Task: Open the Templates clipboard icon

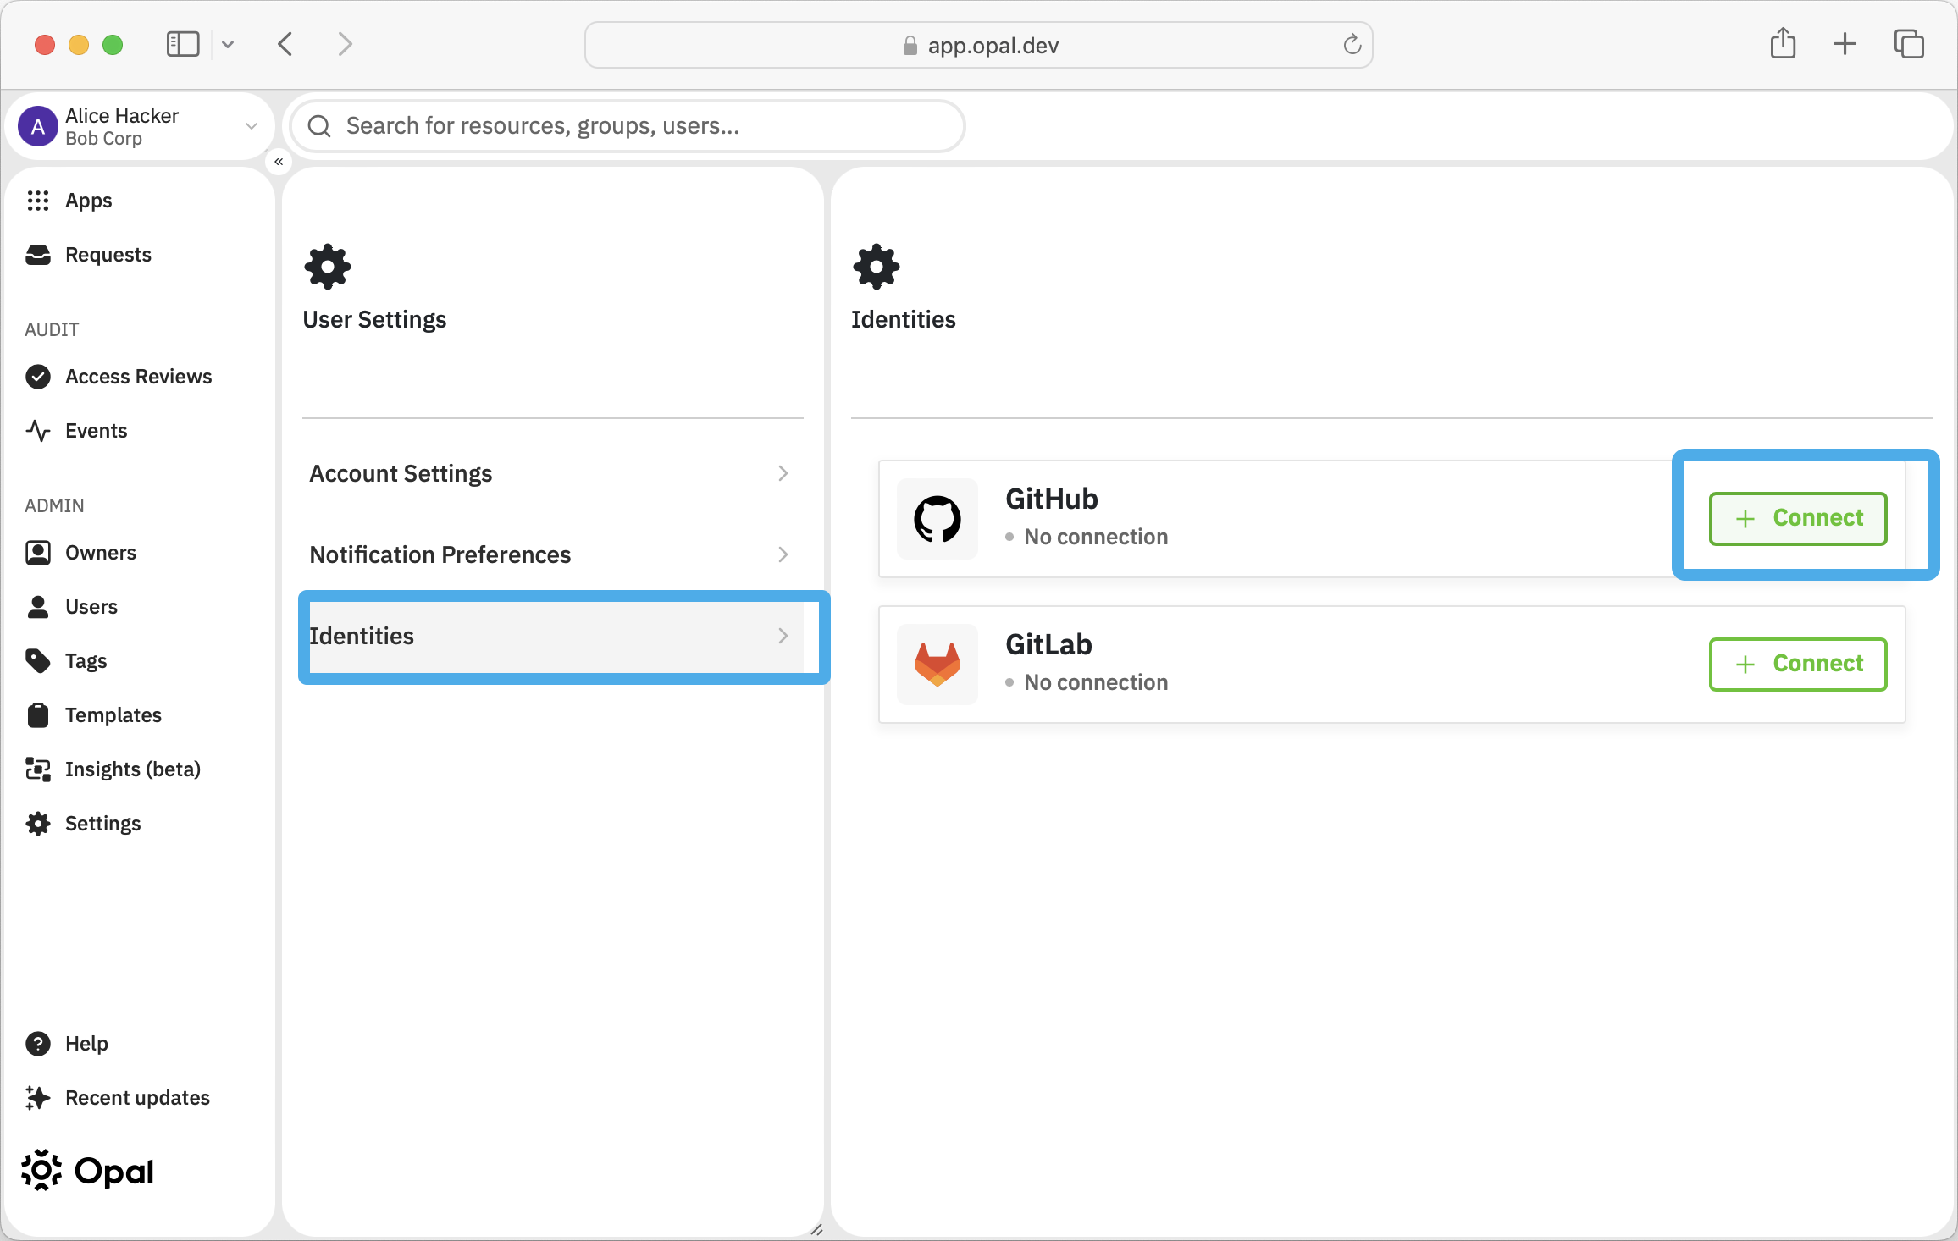Action: point(38,715)
